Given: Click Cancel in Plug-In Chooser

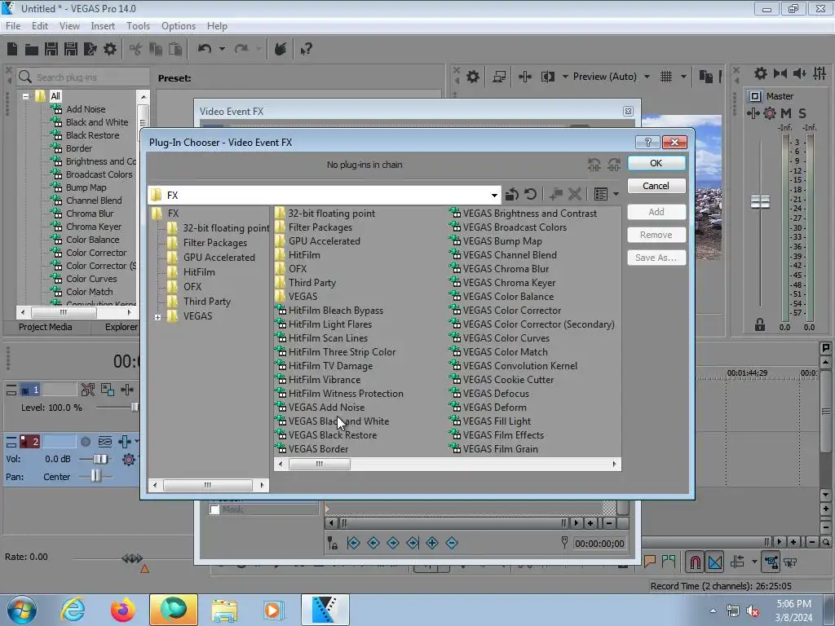Looking at the screenshot, I should click(656, 186).
